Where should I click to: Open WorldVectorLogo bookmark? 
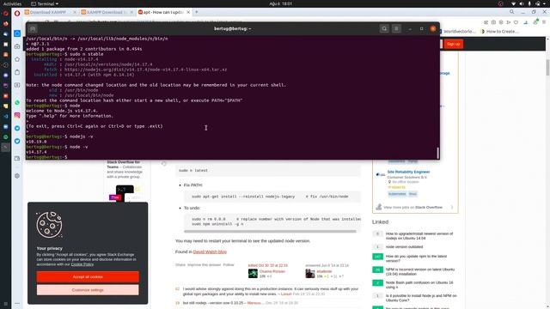click(457, 31)
